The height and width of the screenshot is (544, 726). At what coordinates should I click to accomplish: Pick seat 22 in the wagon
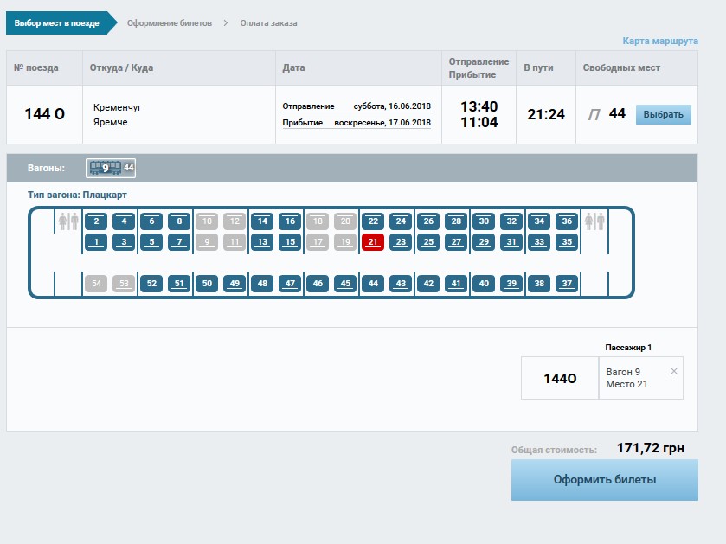pyautogui.click(x=372, y=221)
